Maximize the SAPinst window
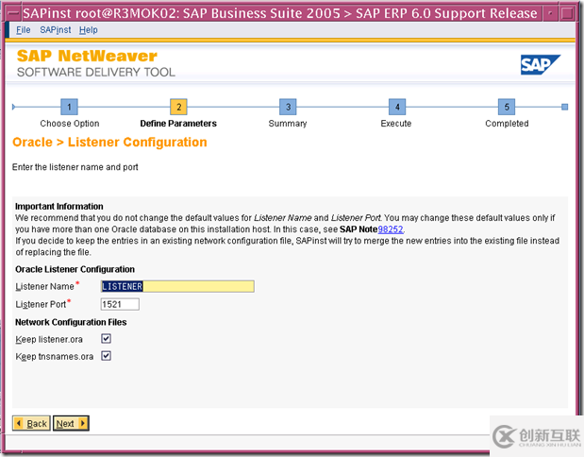 (567, 14)
